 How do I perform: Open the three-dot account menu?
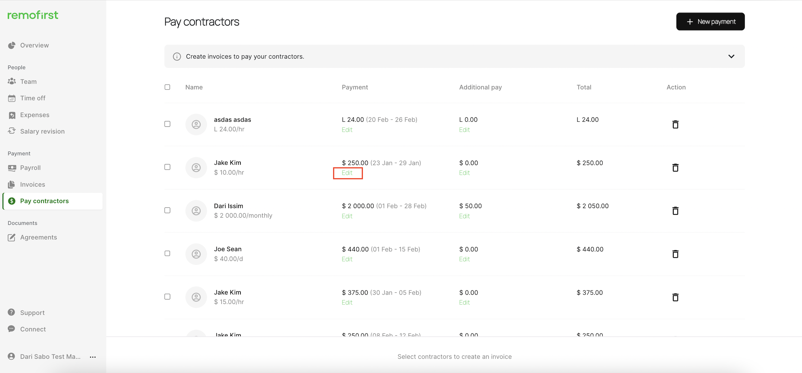pos(93,357)
